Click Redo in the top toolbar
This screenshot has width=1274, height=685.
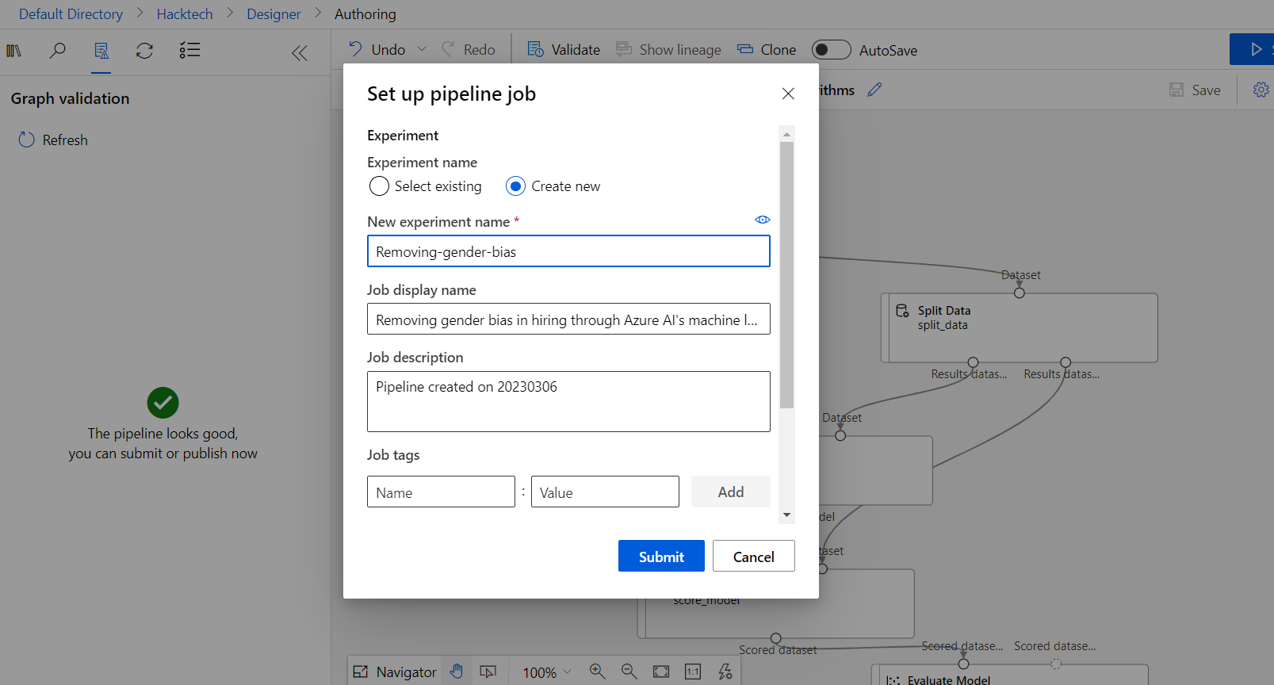point(469,50)
